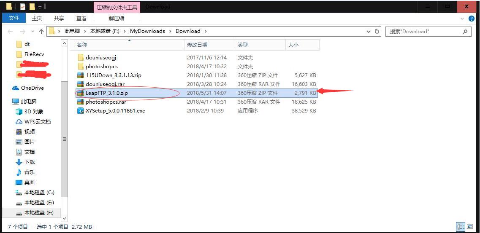Image resolution: width=480 pixels, height=233 pixels.
Task: Click the file name douniuseogj.rar
Action: (x=105, y=84)
